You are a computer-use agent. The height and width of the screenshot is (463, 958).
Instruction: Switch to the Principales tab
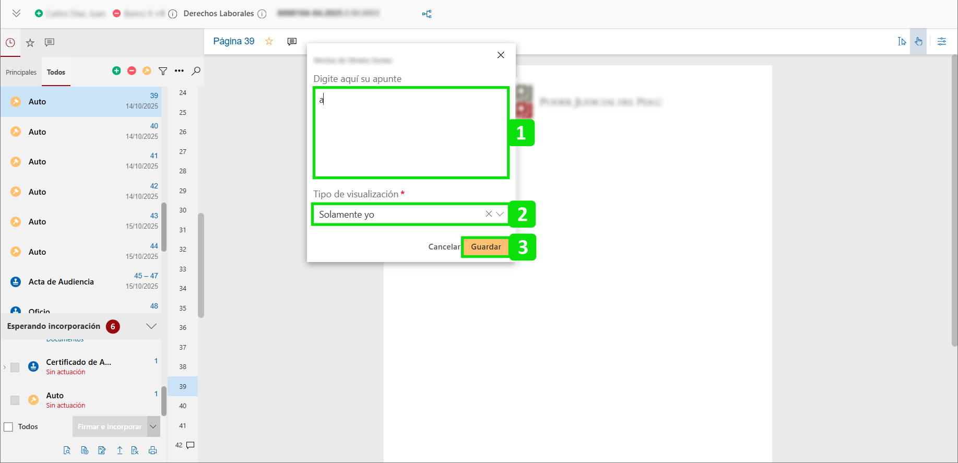[21, 73]
